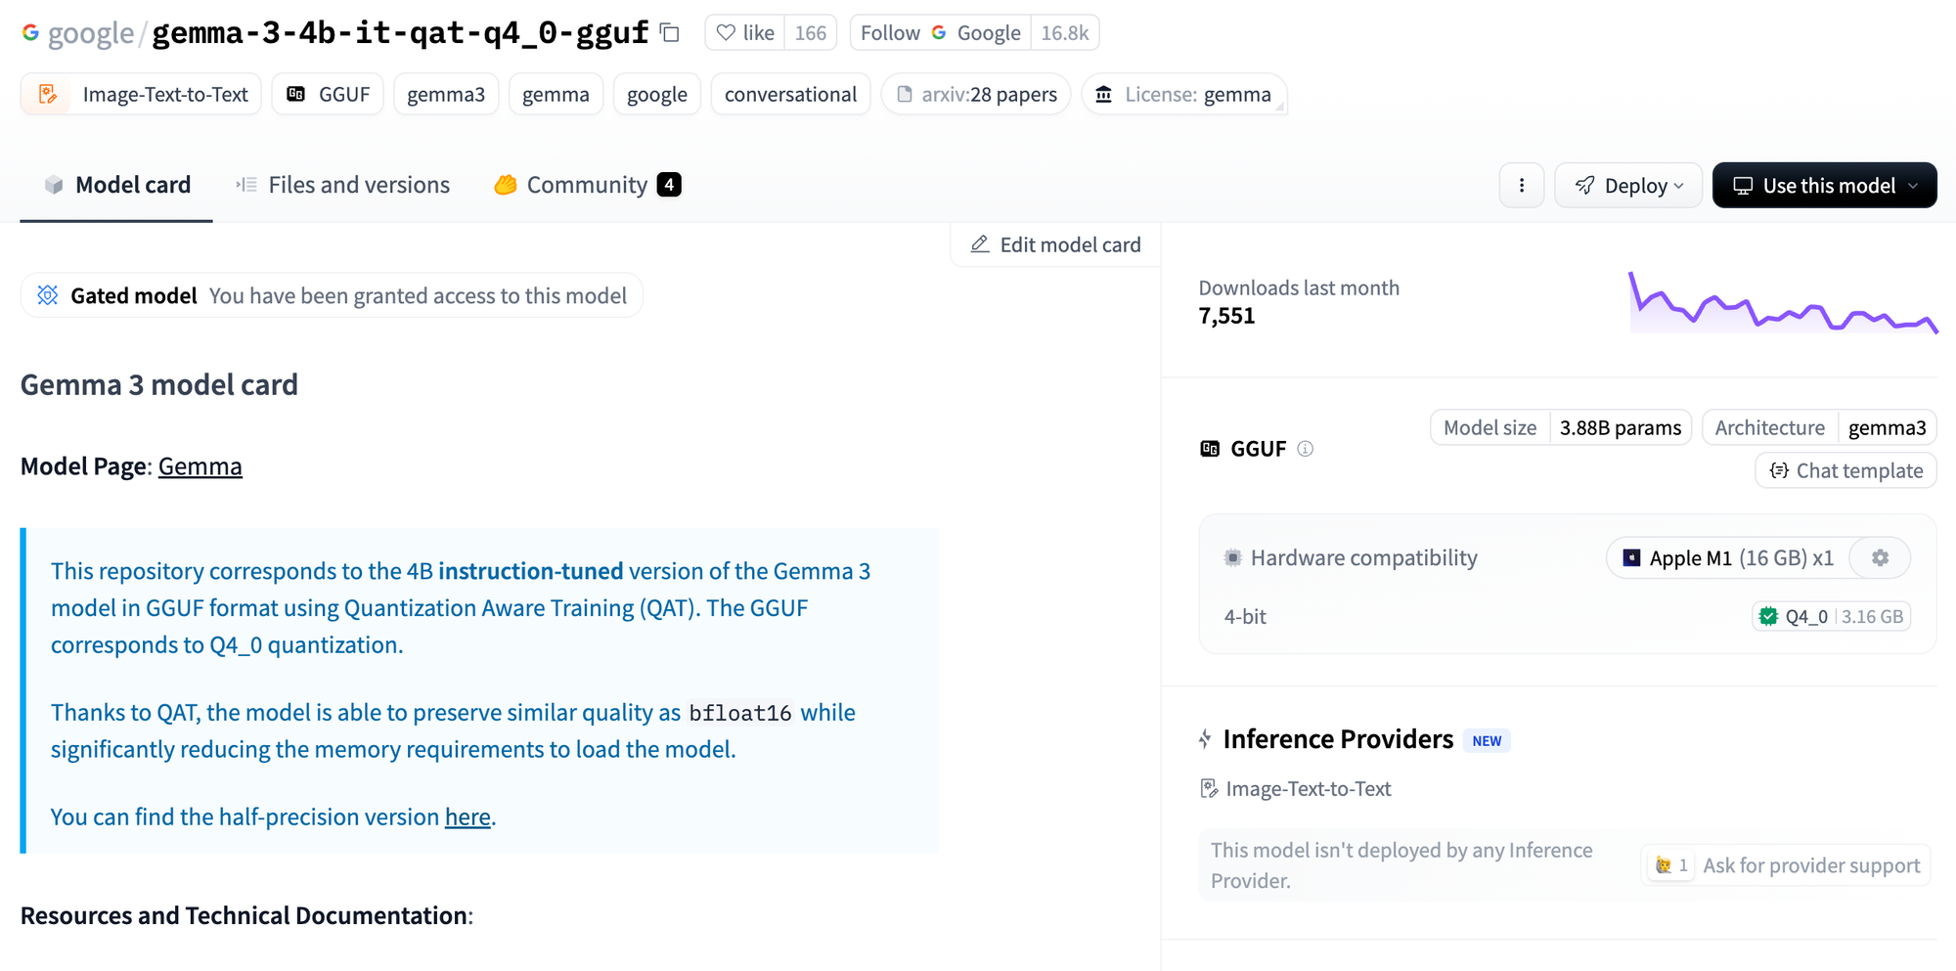Viewport: 1956px width, 971px height.
Task: Click the Q4_0 compatibility checkmark badge
Action: 1768,616
